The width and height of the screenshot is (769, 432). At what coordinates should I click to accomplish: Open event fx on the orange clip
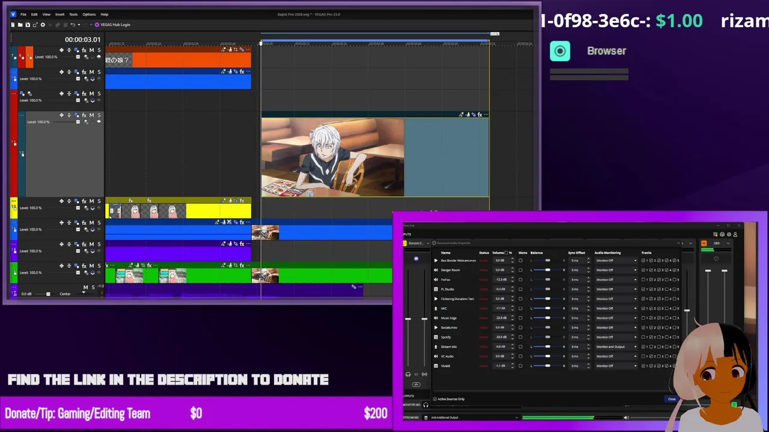242,50
